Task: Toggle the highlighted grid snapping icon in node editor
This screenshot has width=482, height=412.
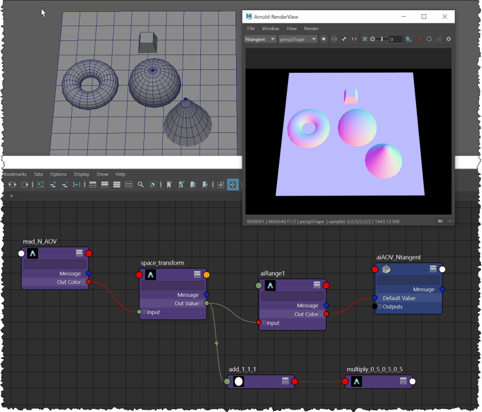Action: [233, 185]
